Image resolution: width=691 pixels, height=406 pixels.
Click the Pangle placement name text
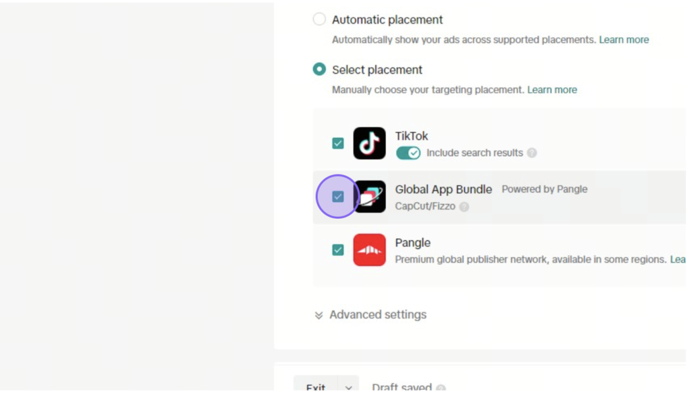pyautogui.click(x=412, y=243)
